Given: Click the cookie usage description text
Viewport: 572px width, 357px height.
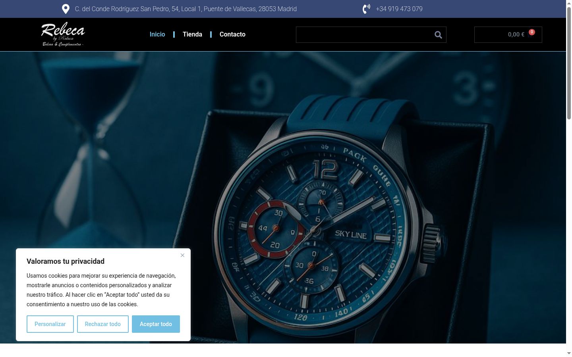Looking at the screenshot, I should coord(101,290).
